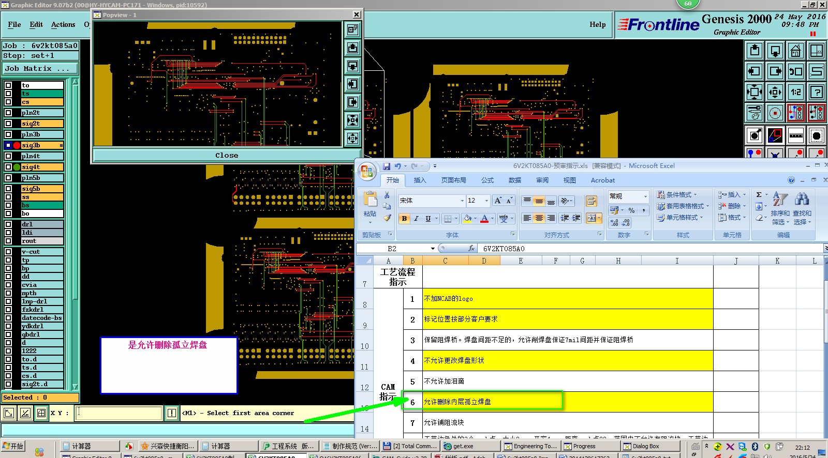The height and width of the screenshot is (458, 828).
Task: Open the Excel Name Box dropdown arrow
Action: click(433, 249)
